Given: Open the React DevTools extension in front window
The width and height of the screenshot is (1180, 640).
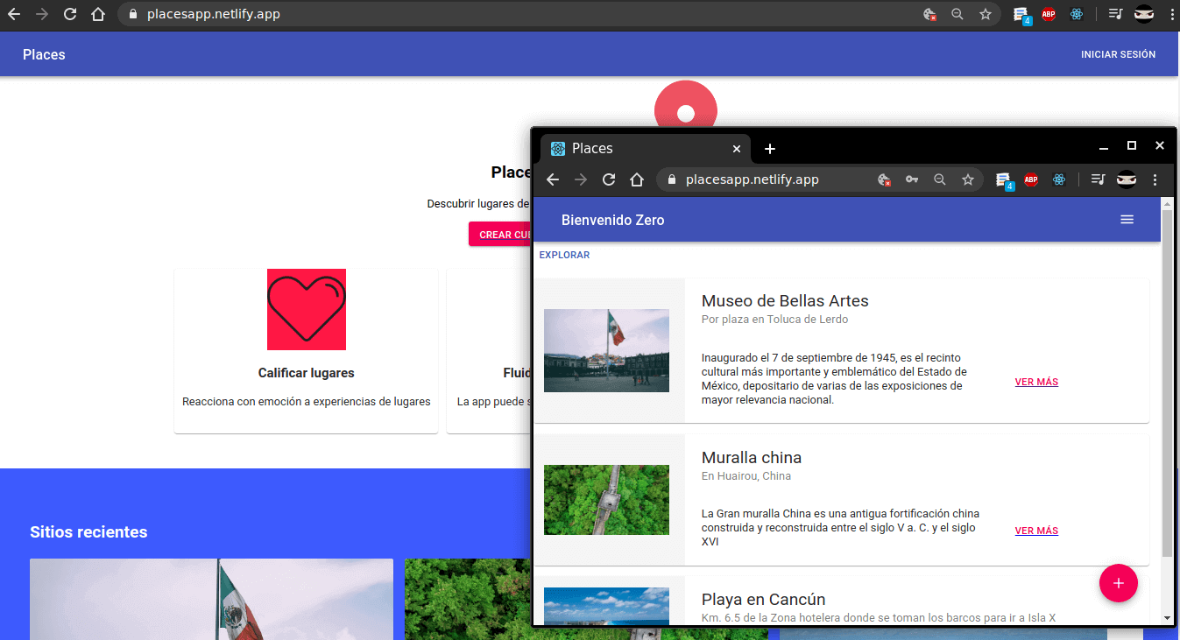Looking at the screenshot, I should click(1059, 179).
